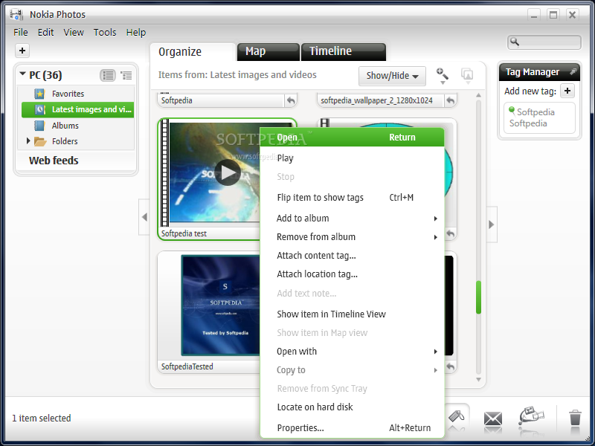Flip the softpedia_wallpaper_2_1280x1024 item using its arrow icon
This screenshot has height=446, width=595.
[451, 100]
